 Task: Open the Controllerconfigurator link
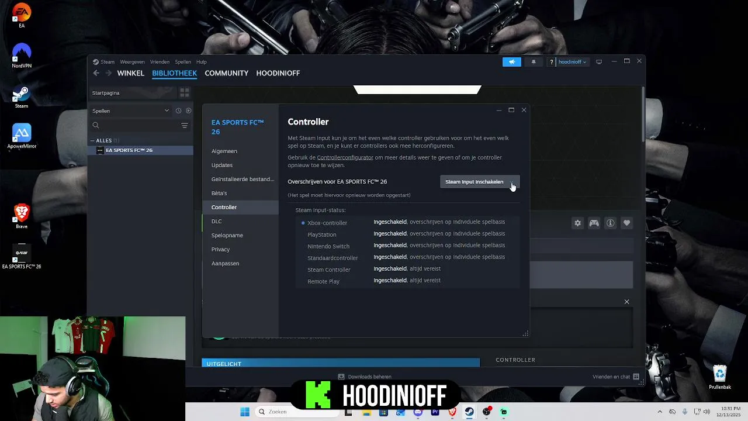point(345,157)
